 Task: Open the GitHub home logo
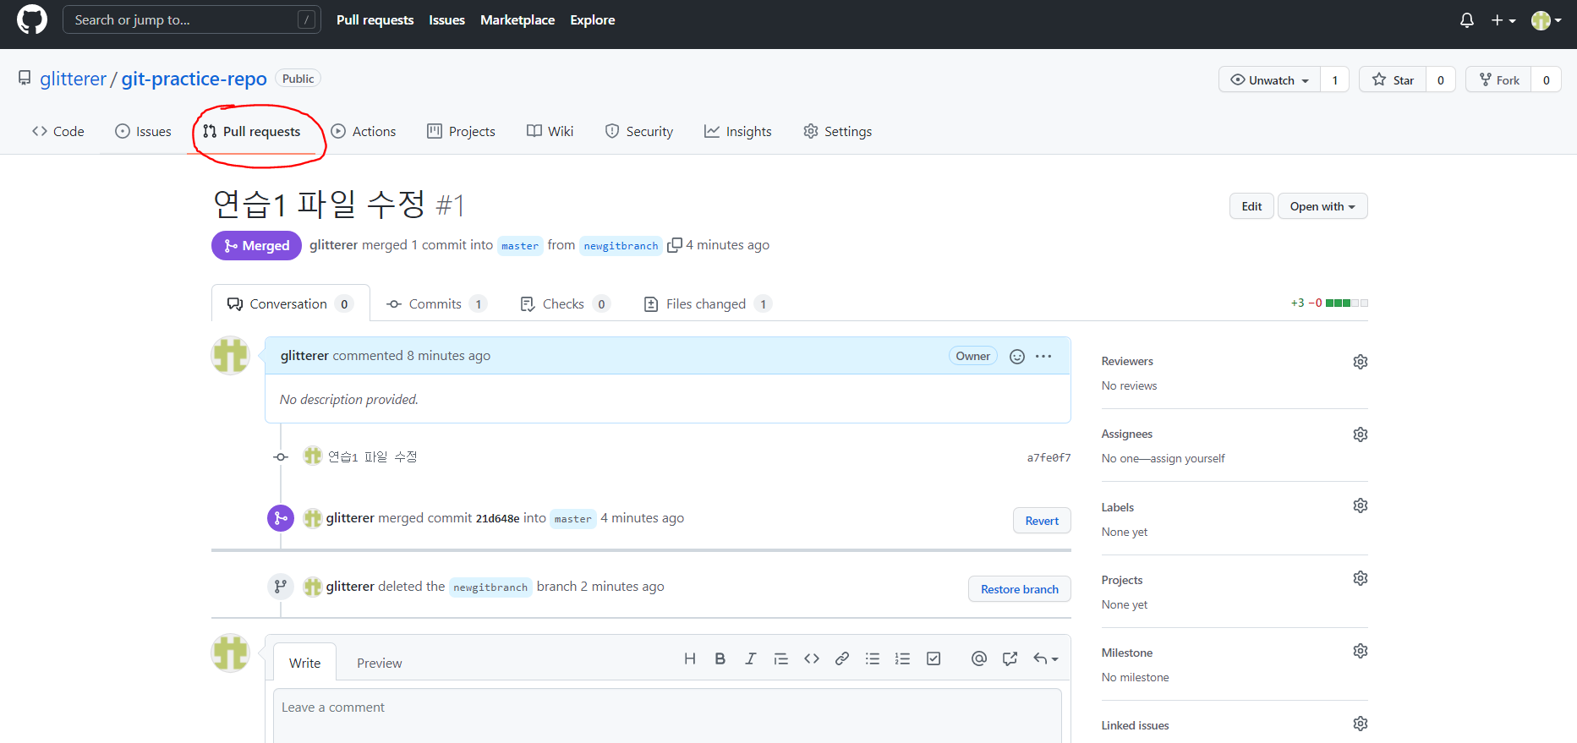pos(32,19)
